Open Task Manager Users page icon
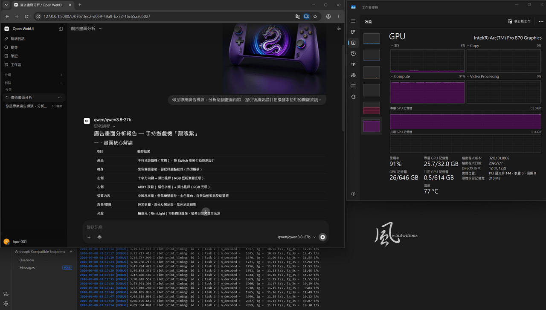Image resolution: width=546 pixels, height=310 pixels. [x=353, y=75]
